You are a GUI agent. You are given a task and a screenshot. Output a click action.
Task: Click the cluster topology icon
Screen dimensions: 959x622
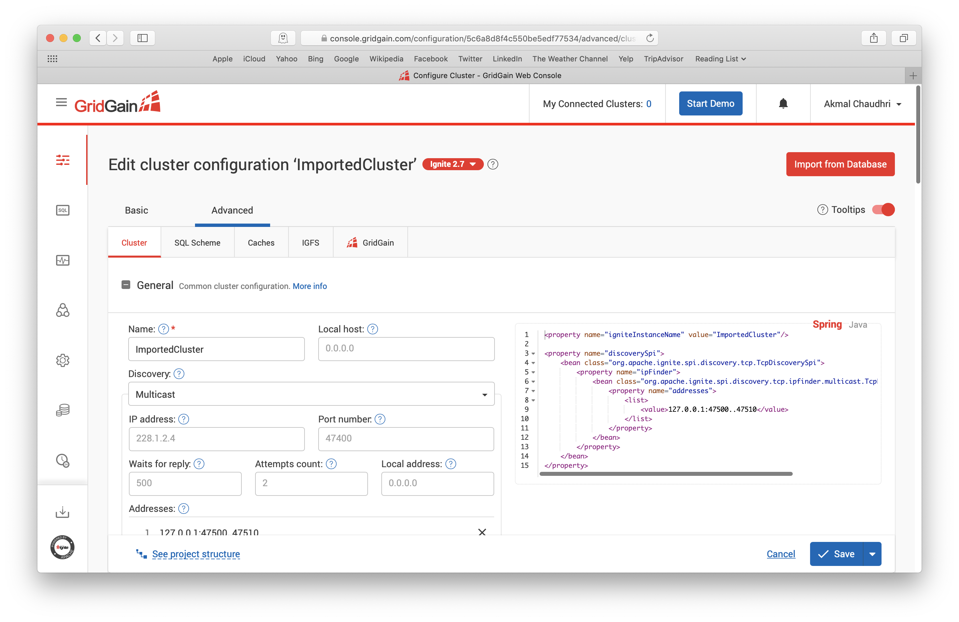tap(63, 310)
